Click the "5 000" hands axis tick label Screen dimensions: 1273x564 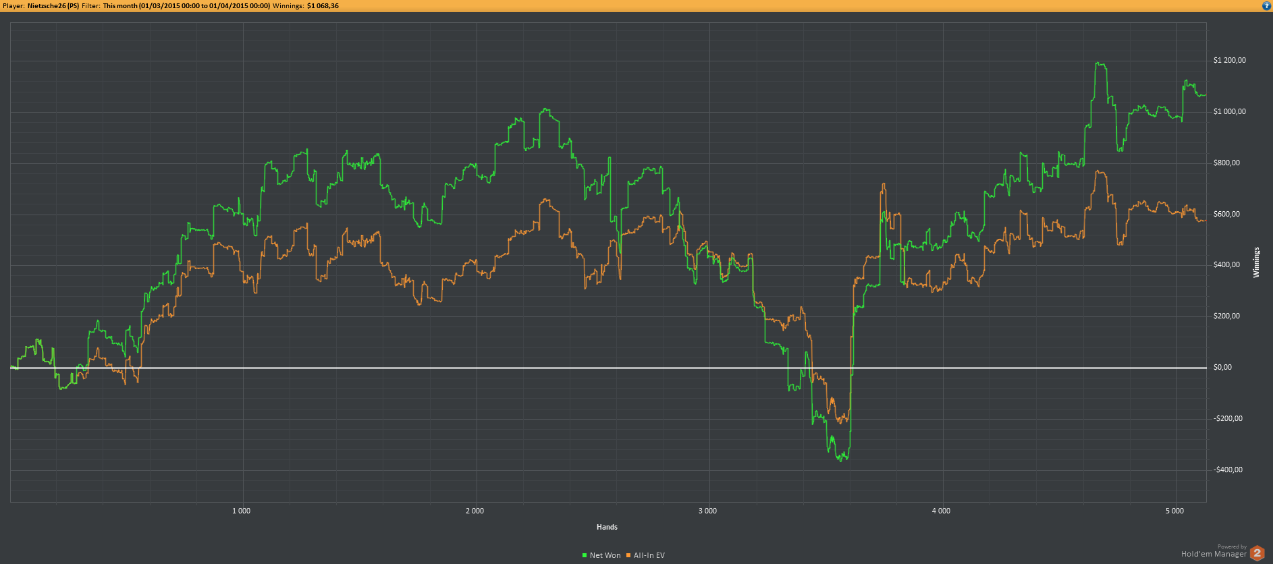1174,511
